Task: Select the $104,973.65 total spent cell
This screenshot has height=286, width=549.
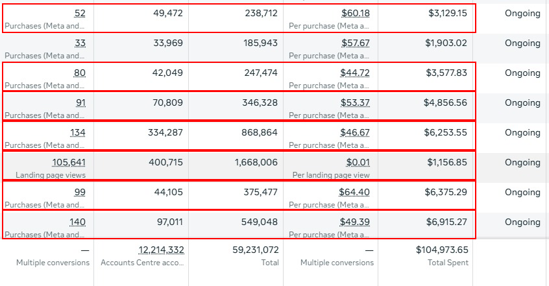Action: click(442, 250)
